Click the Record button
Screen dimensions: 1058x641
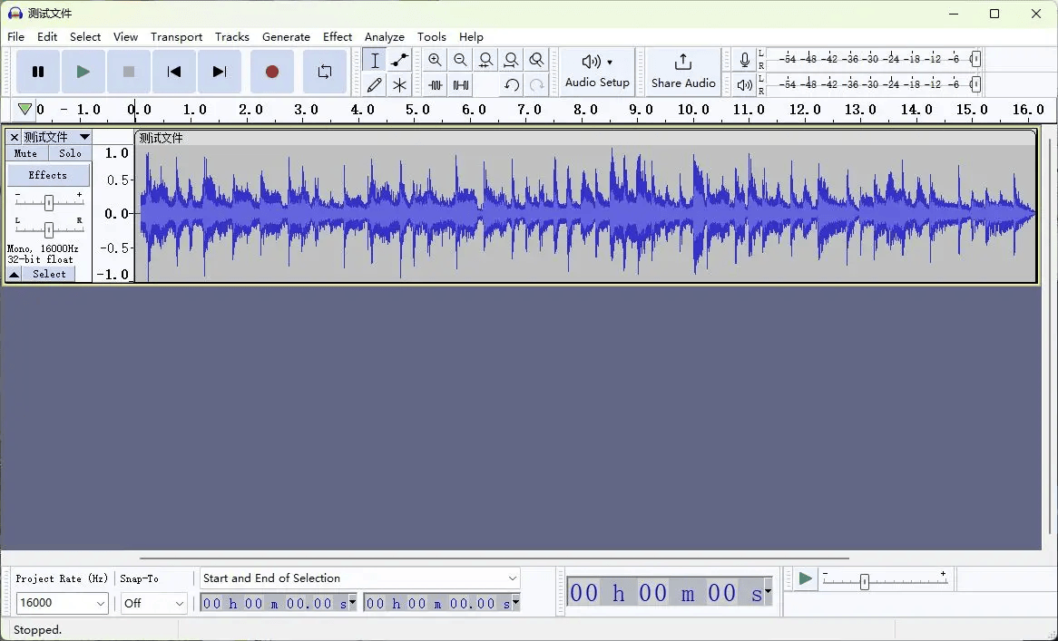[x=271, y=72]
